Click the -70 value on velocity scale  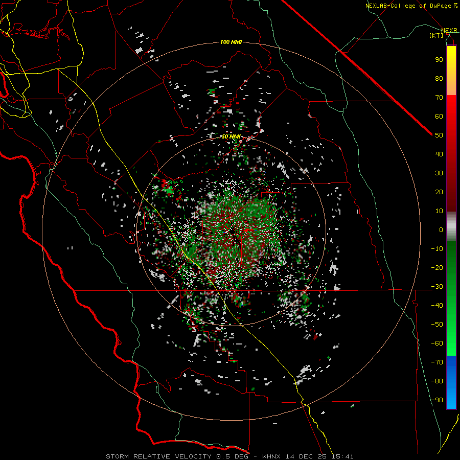[437, 362]
